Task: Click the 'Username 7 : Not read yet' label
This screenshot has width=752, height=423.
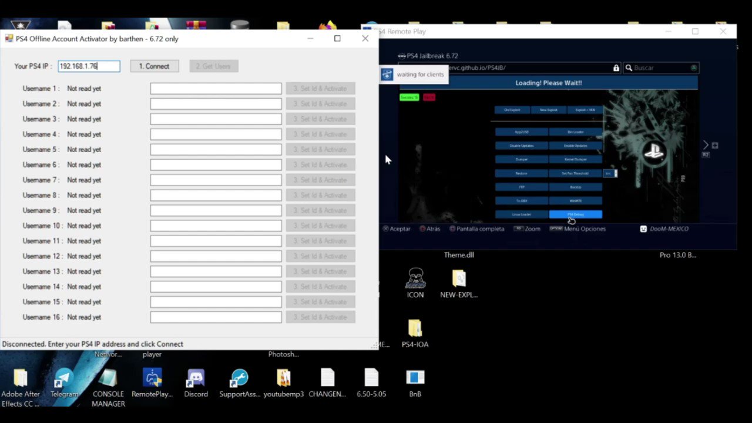Action: tap(62, 180)
